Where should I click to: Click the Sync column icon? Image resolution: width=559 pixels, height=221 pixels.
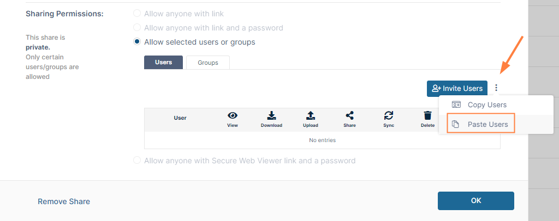coord(389,115)
